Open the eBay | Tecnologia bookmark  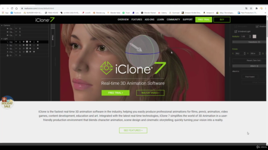coord(225,13)
